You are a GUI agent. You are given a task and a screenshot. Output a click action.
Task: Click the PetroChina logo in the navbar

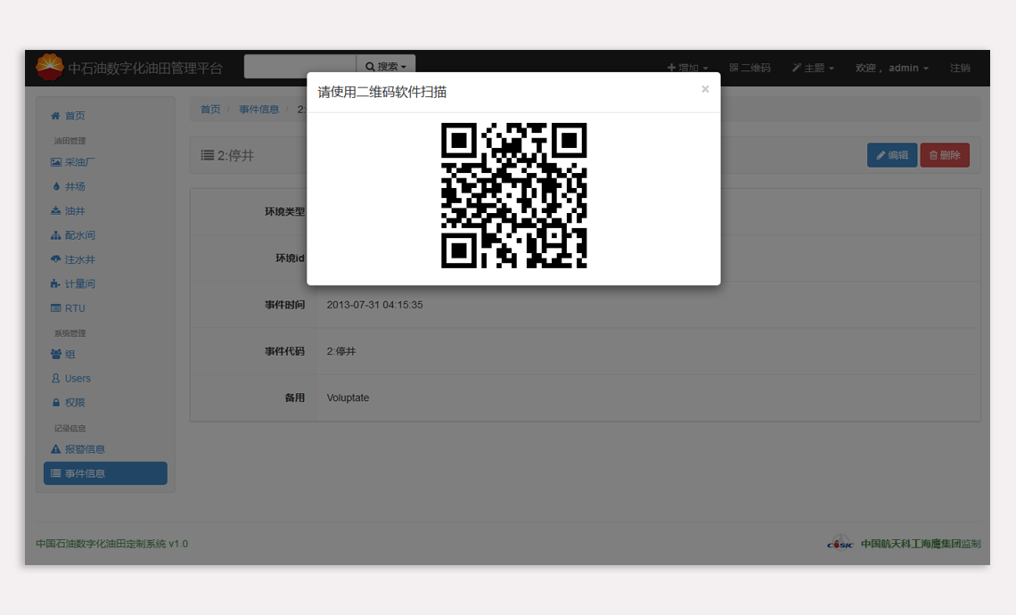[x=50, y=68]
